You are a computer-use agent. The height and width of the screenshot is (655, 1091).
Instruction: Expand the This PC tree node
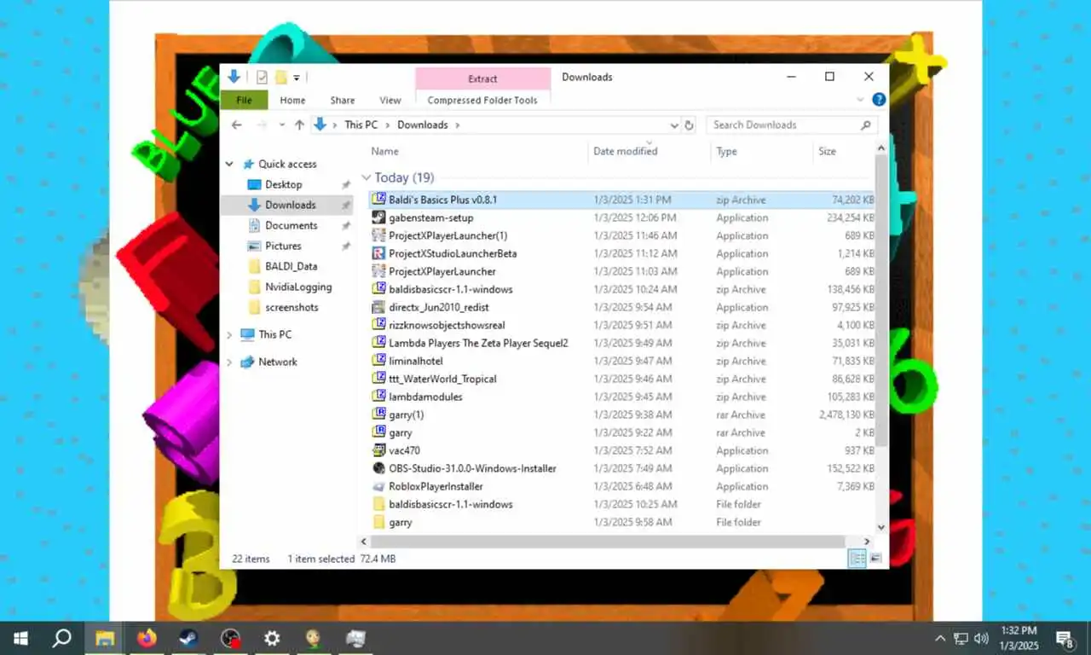(x=229, y=334)
